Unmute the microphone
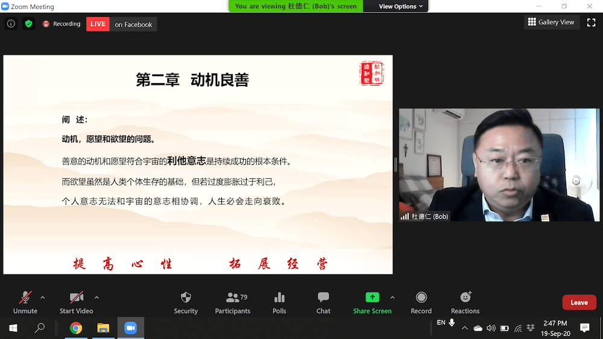The height and width of the screenshot is (339, 603). point(25,302)
